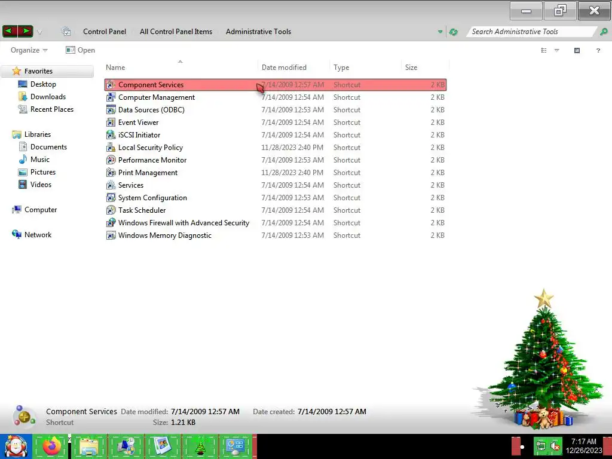Open the Documents library

click(48, 147)
